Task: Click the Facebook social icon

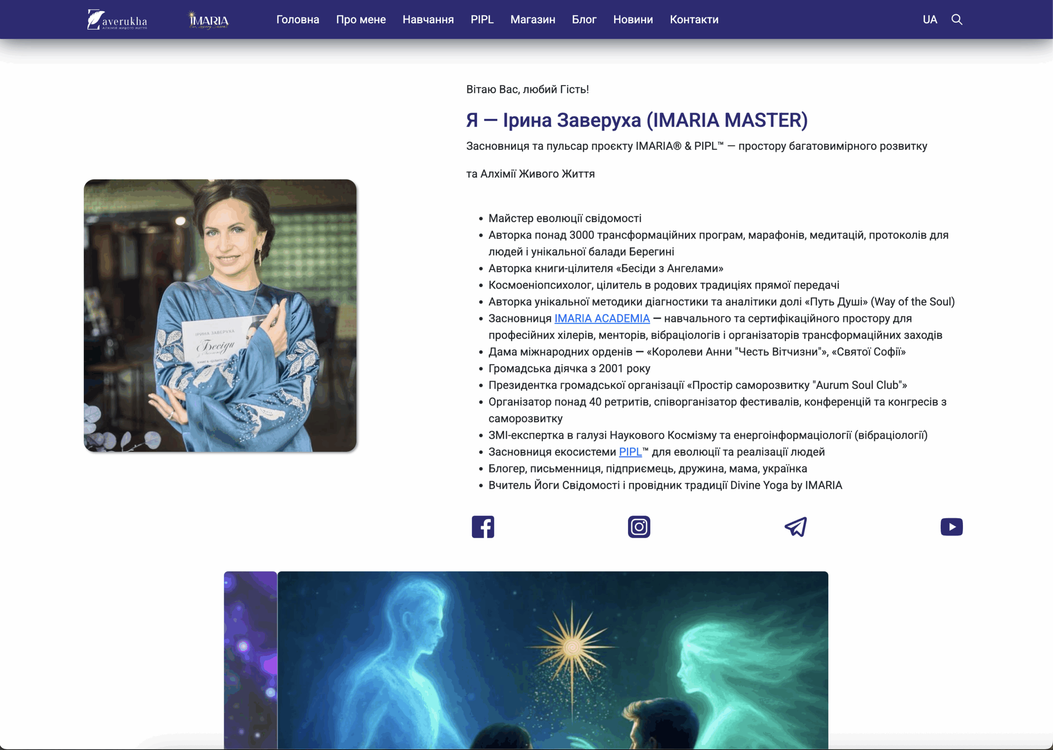Action: point(482,526)
